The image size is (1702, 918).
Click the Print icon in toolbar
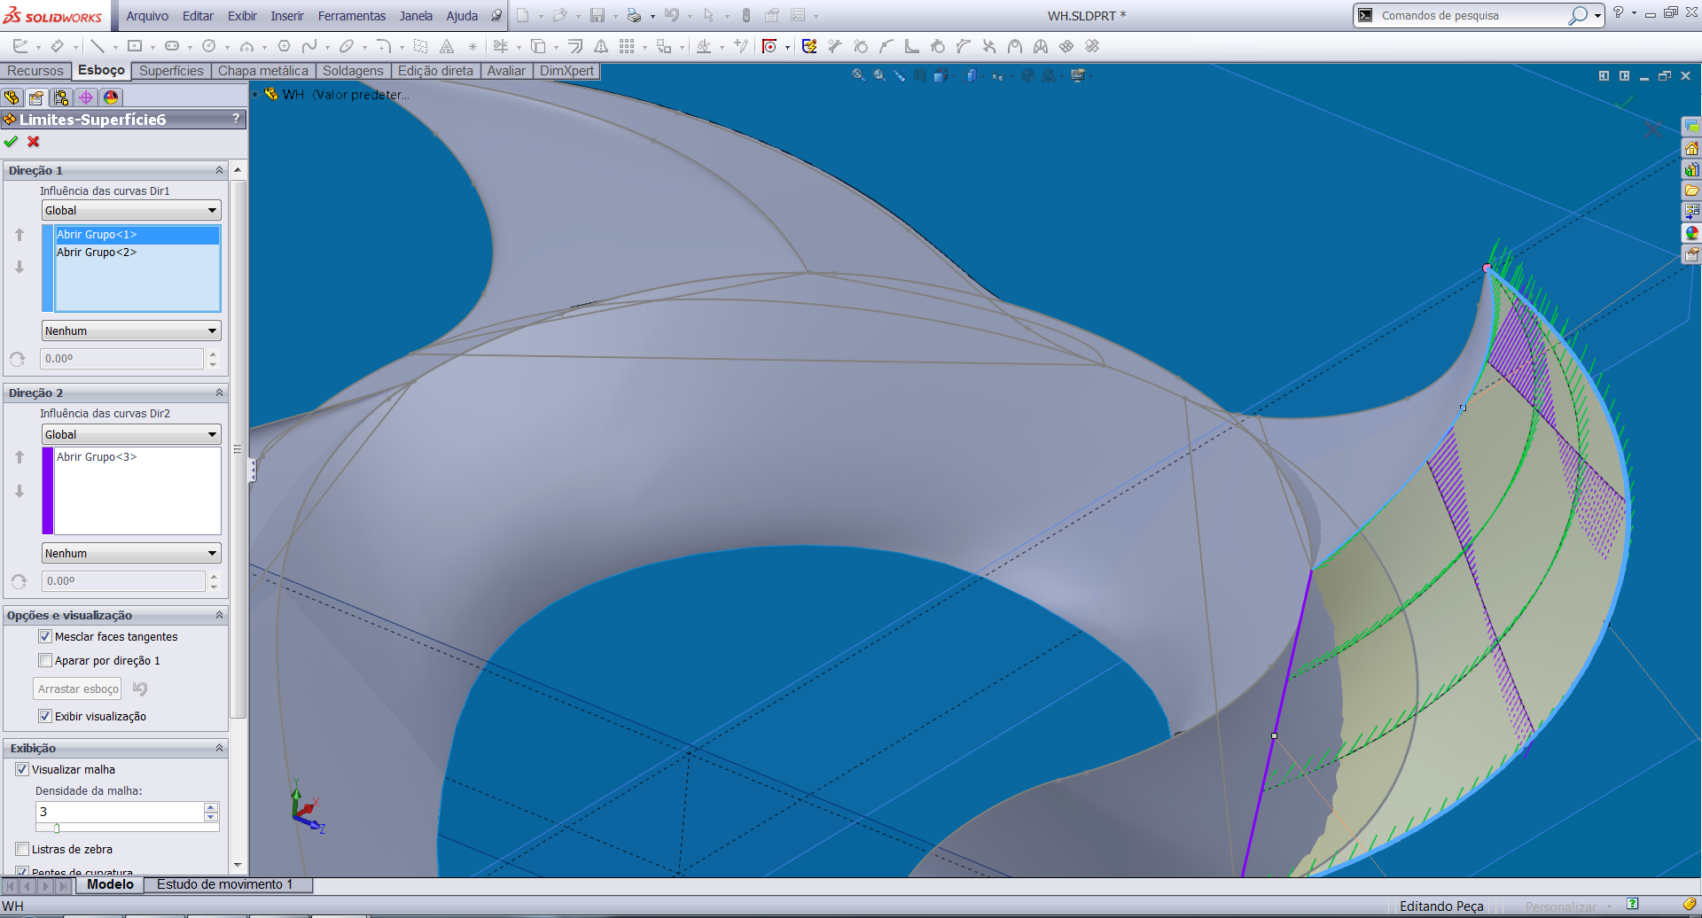point(634,15)
